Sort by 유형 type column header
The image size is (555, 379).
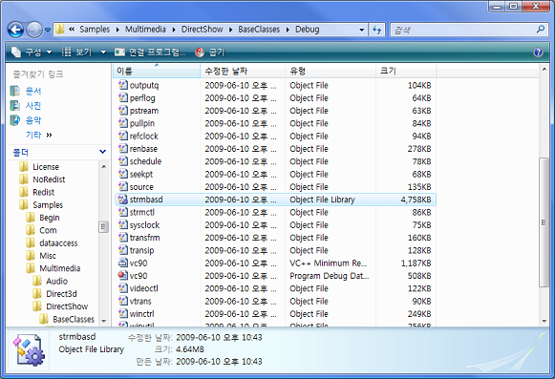coord(331,71)
